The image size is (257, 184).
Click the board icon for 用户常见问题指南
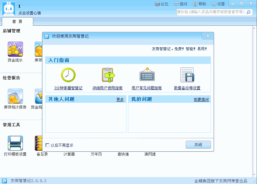coord(147,75)
